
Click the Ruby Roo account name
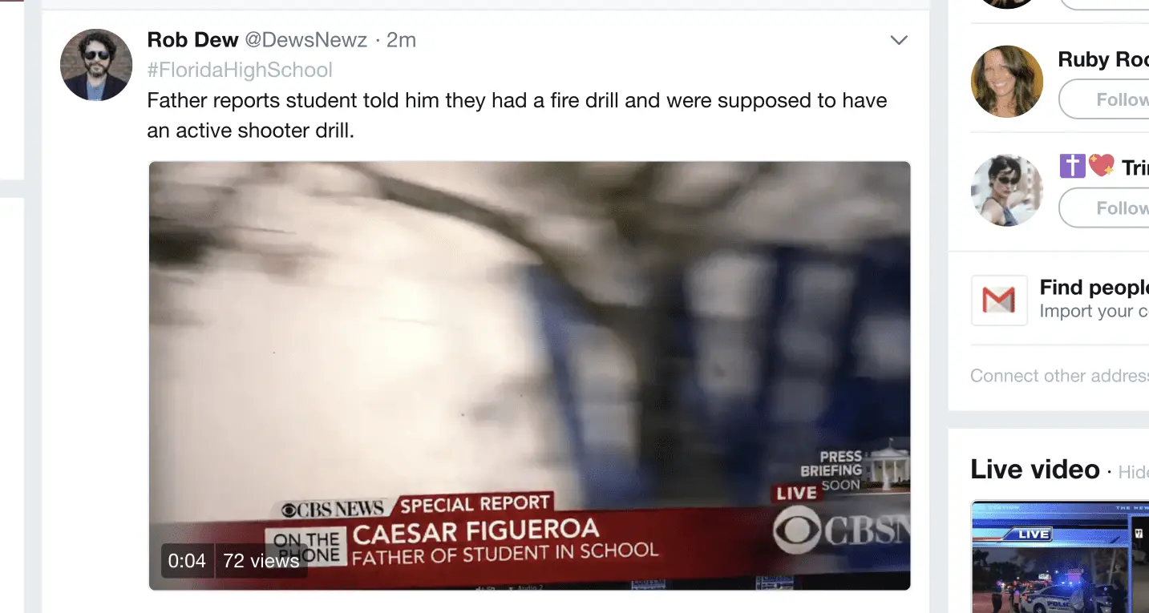pyautogui.click(x=1103, y=59)
